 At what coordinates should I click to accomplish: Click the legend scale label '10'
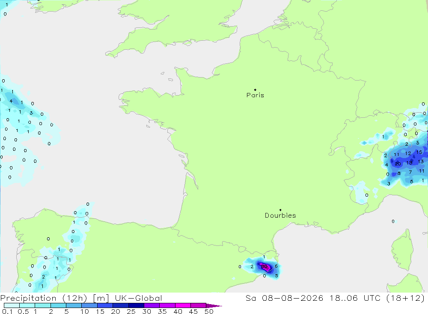point(85,311)
